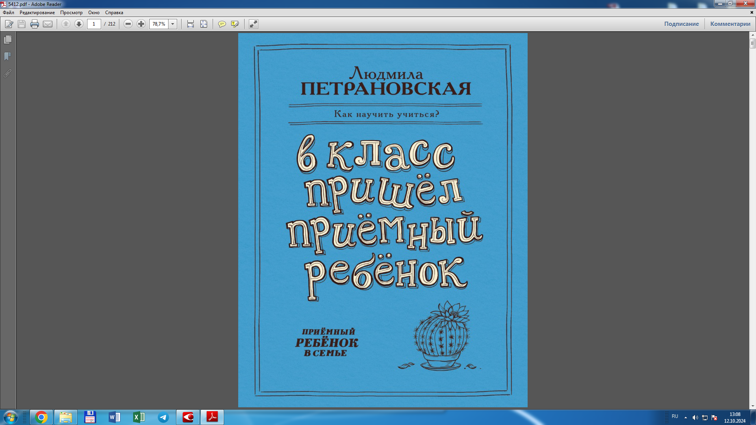The image size is (756, 425).
Task: Go to the previous page
Action: pyautogui.click(x=65, y=24)
